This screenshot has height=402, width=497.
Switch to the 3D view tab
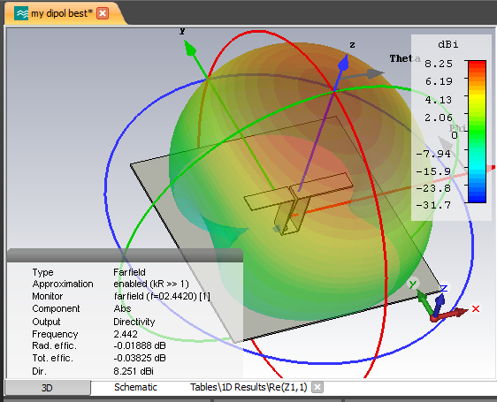tap(48, 388)
